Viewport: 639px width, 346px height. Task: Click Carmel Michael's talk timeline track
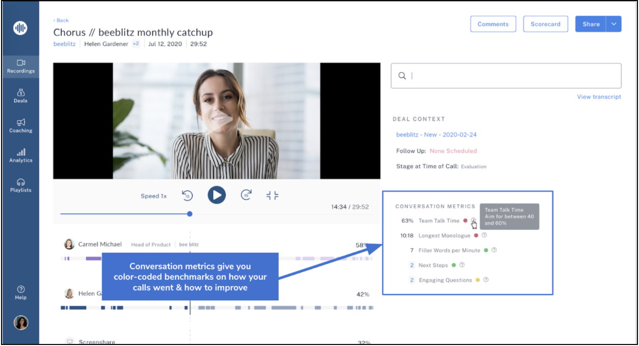pyautogui.click(x=217, y=258)
